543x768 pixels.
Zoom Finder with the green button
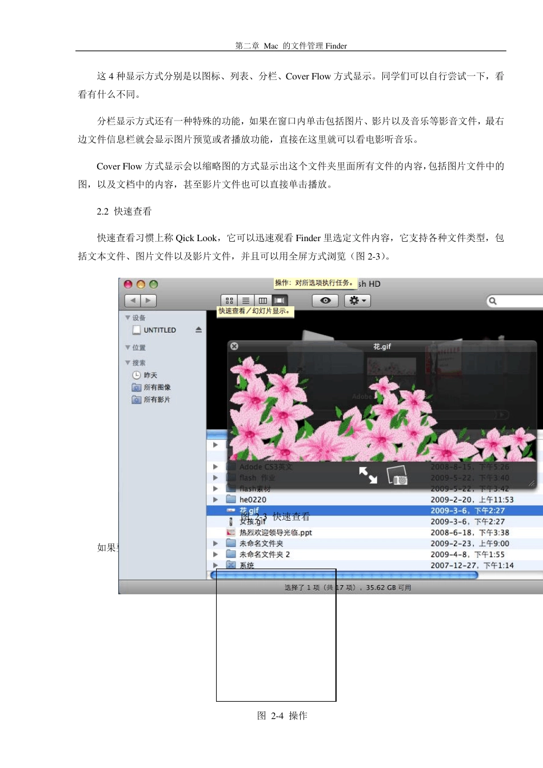tap(153, 284)
